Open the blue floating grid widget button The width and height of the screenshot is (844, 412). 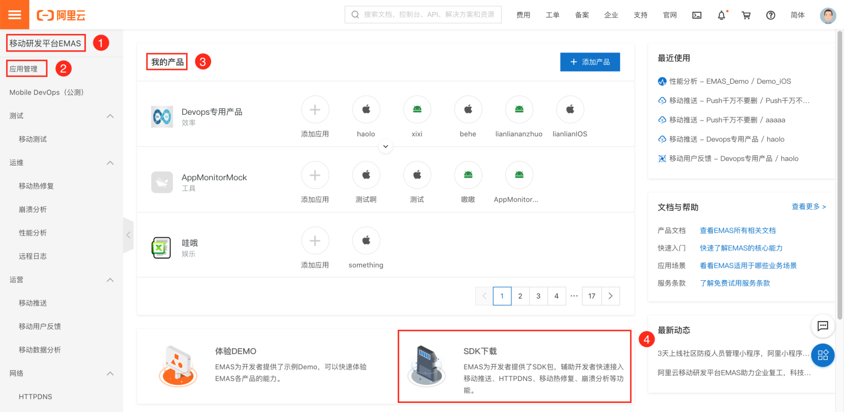823,355
